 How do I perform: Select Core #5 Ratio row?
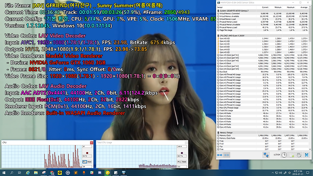click(x=263, y=127)
